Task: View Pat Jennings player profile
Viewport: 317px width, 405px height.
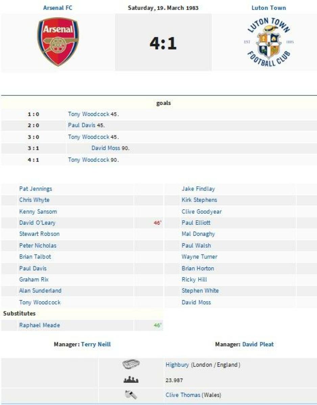Action: [x=35, y=189]
